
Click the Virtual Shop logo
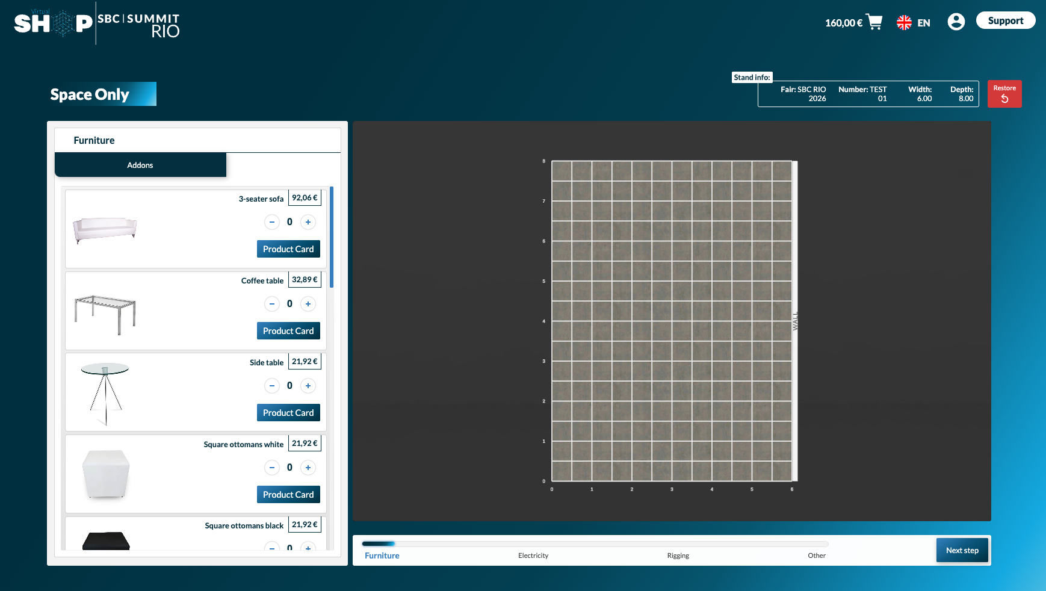[54, 23]
